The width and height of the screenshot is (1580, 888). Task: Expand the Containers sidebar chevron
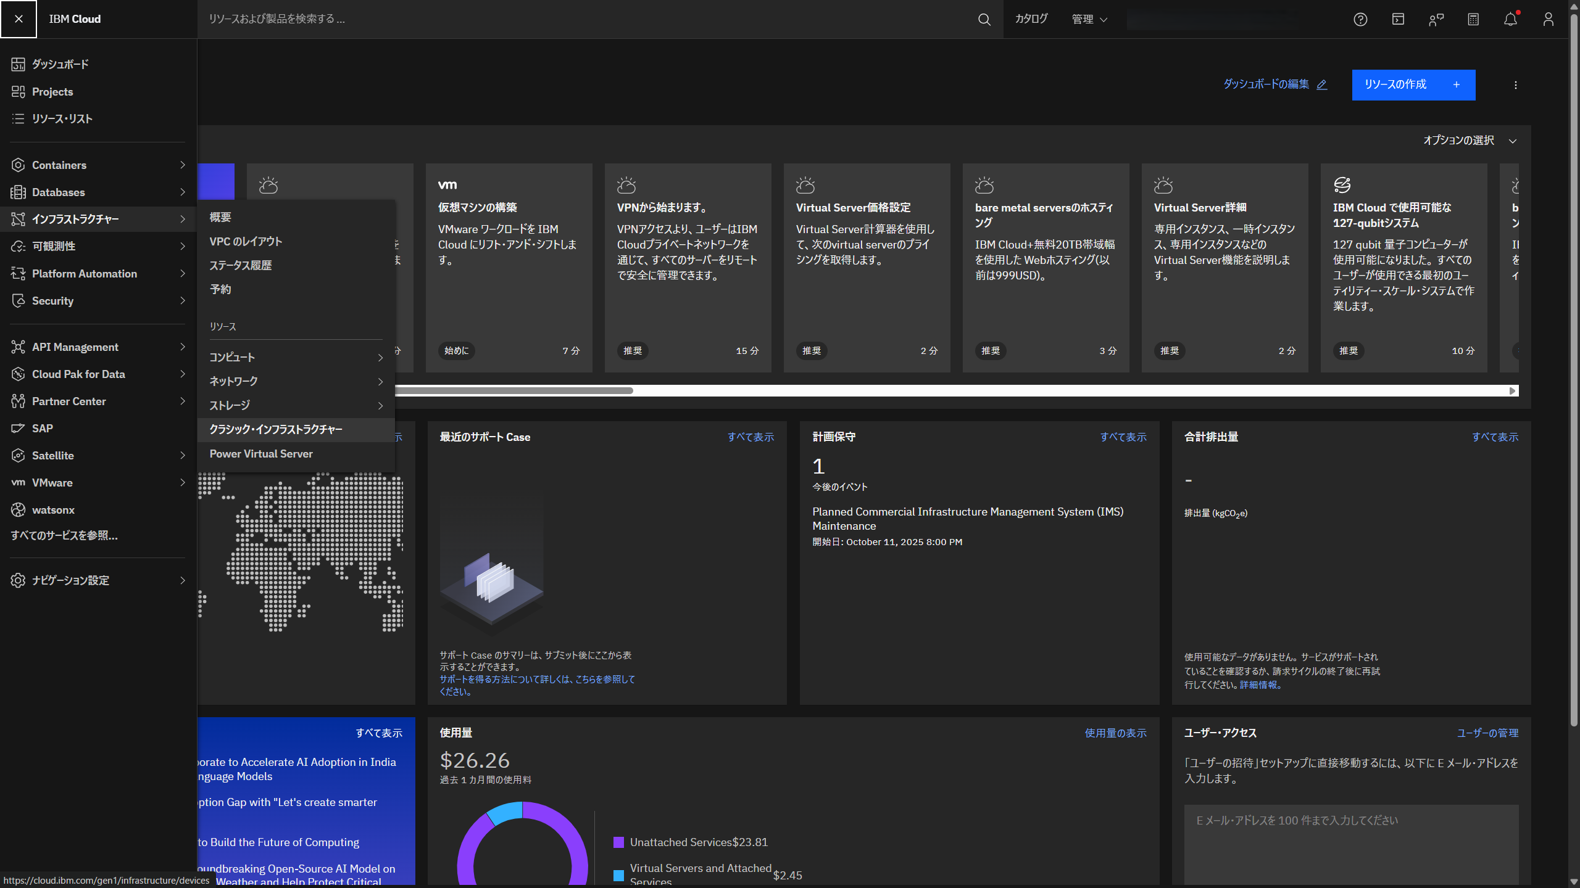pyautogui.click(x=182, y=165)
